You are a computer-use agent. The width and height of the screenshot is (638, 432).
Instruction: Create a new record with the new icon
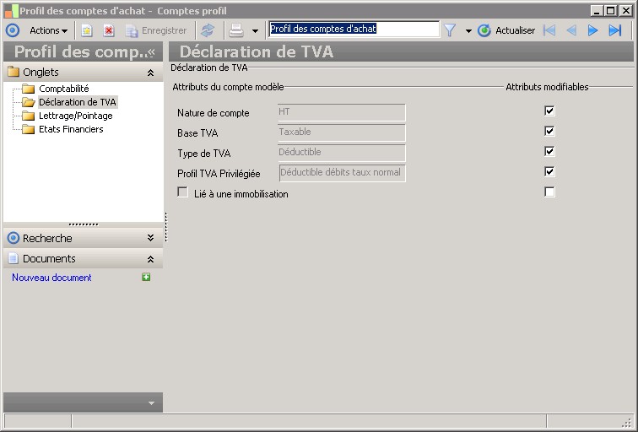click(87, 30)
